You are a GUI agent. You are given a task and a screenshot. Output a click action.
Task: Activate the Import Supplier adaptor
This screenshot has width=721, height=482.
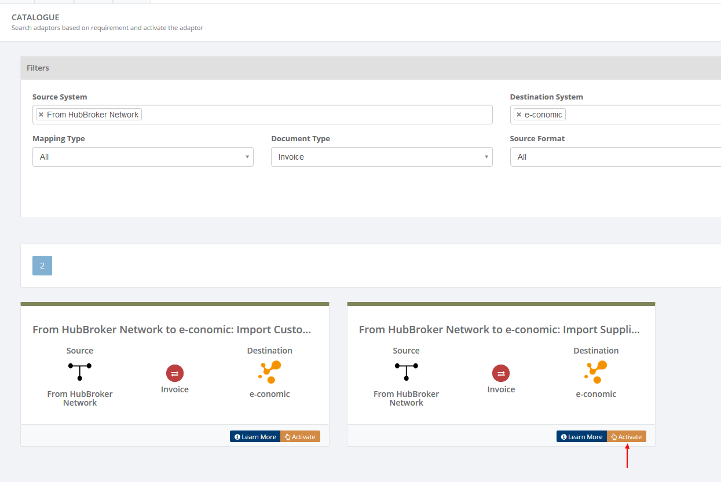tap(627, 437)
